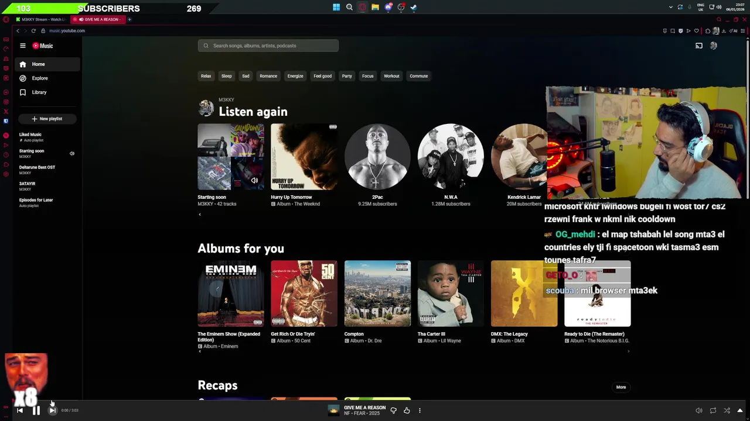Image resolution: width=750 pixels, height=421 pixels.
Task: Click the More button beside Recaps
Action: point(621,387)
